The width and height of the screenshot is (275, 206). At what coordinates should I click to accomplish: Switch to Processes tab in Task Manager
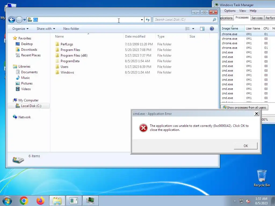coord(242,17)
